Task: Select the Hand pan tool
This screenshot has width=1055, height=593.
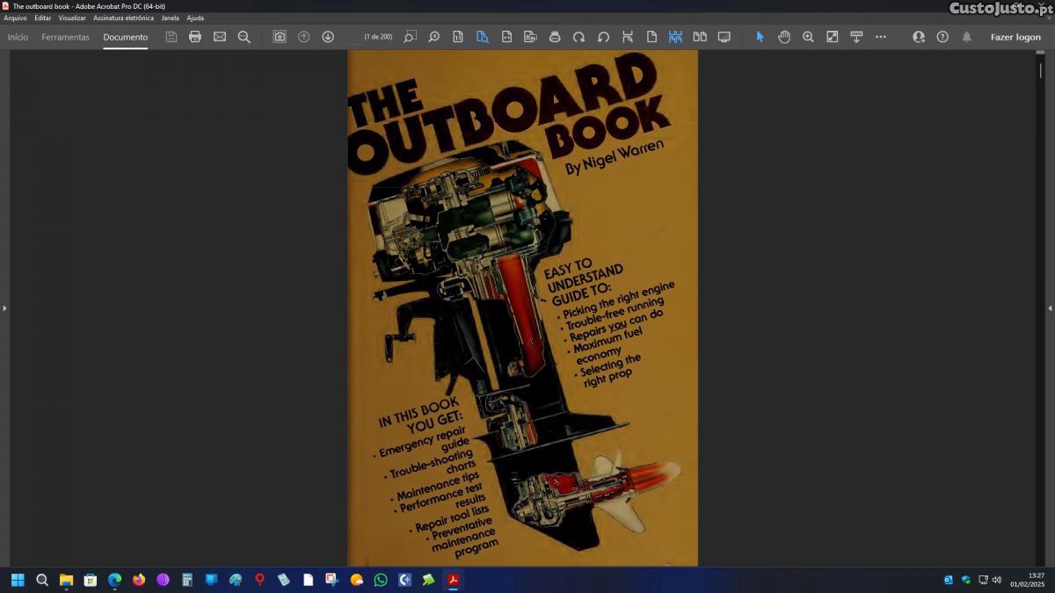Action: 783,37
